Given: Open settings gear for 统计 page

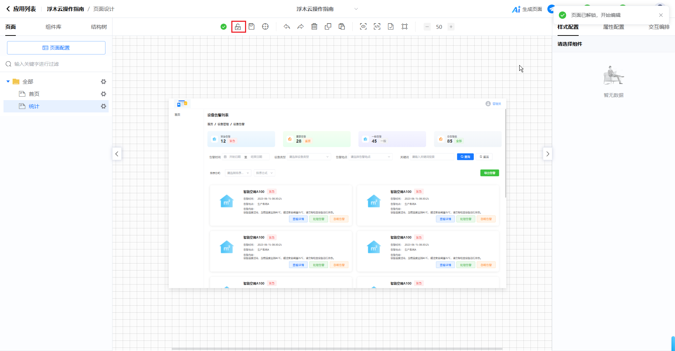Looking at the screenshot, I should coord(103,106).
